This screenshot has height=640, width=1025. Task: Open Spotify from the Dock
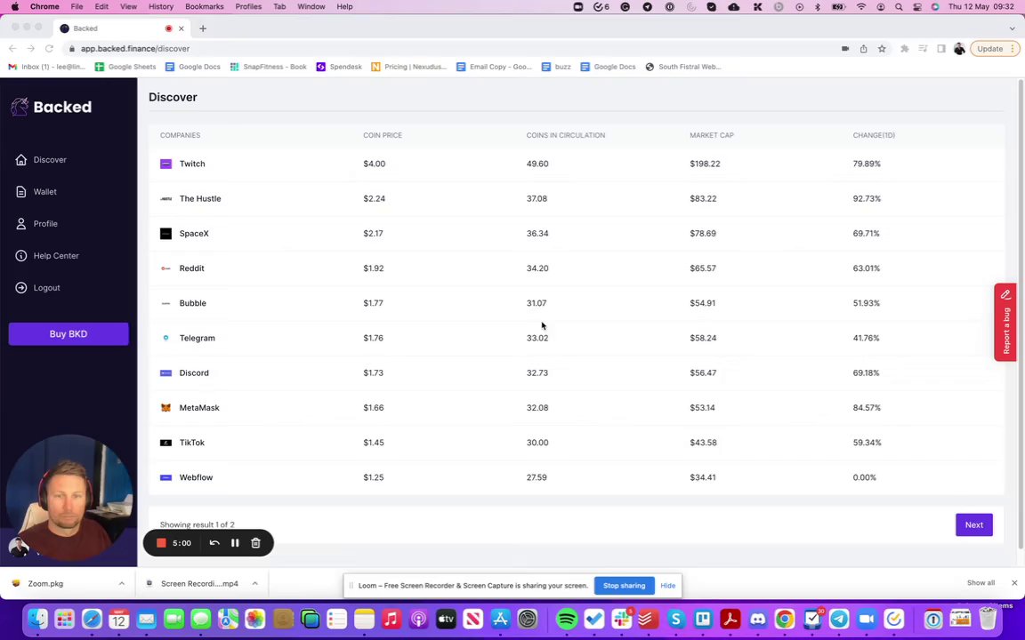point(567,619)
